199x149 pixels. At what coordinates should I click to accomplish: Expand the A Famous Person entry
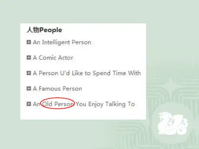[x=29, y=89]
